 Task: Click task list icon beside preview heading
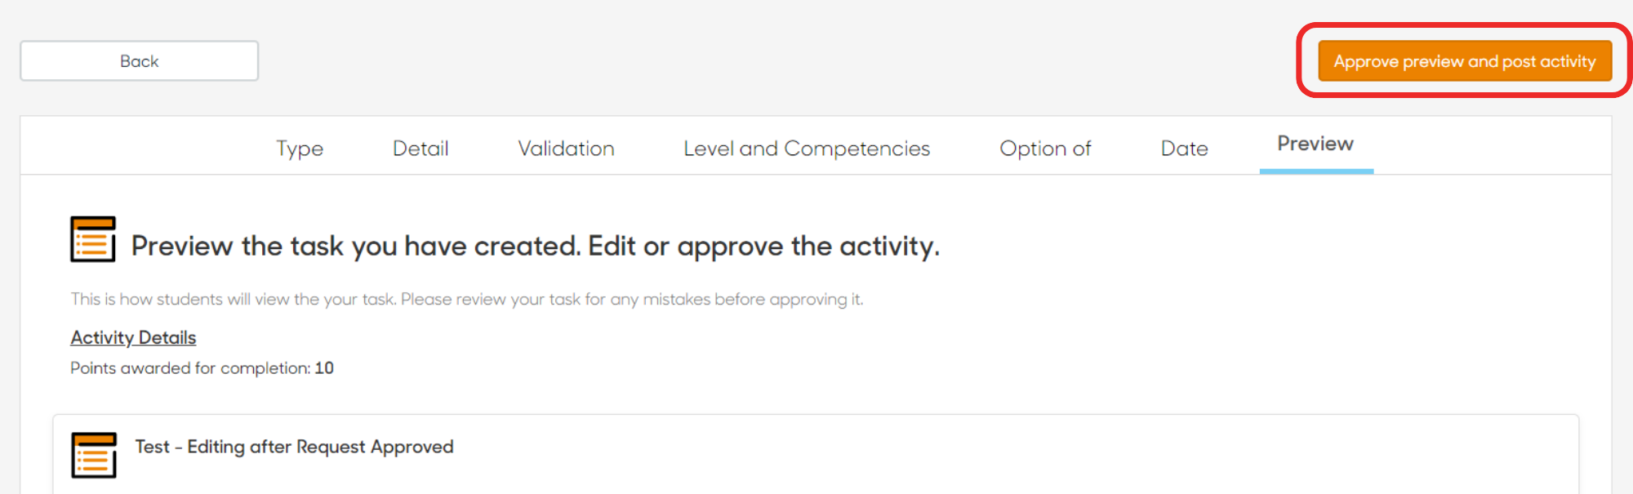point(93,239)
